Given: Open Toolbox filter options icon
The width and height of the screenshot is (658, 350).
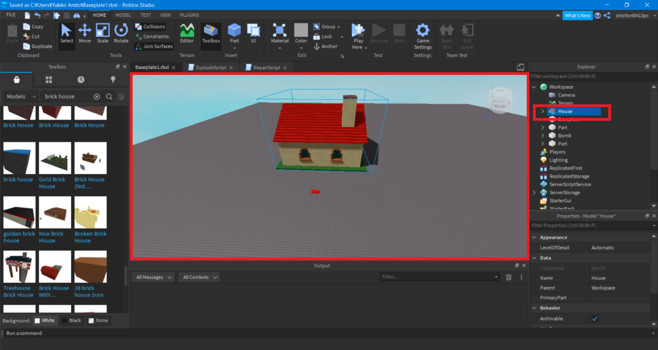Looking at the screenshot, I should [122, 96].
